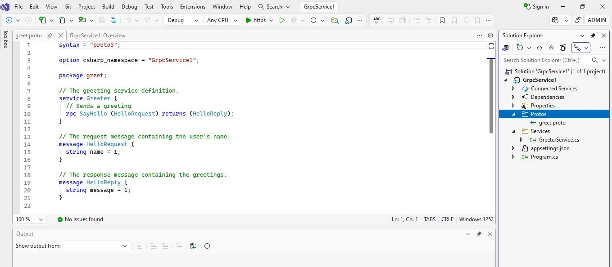This screenshot has width=612, height=267.
Task: Open the Any CPU platform dropdown
Action: pyautogui.click(x=222, y=20)
